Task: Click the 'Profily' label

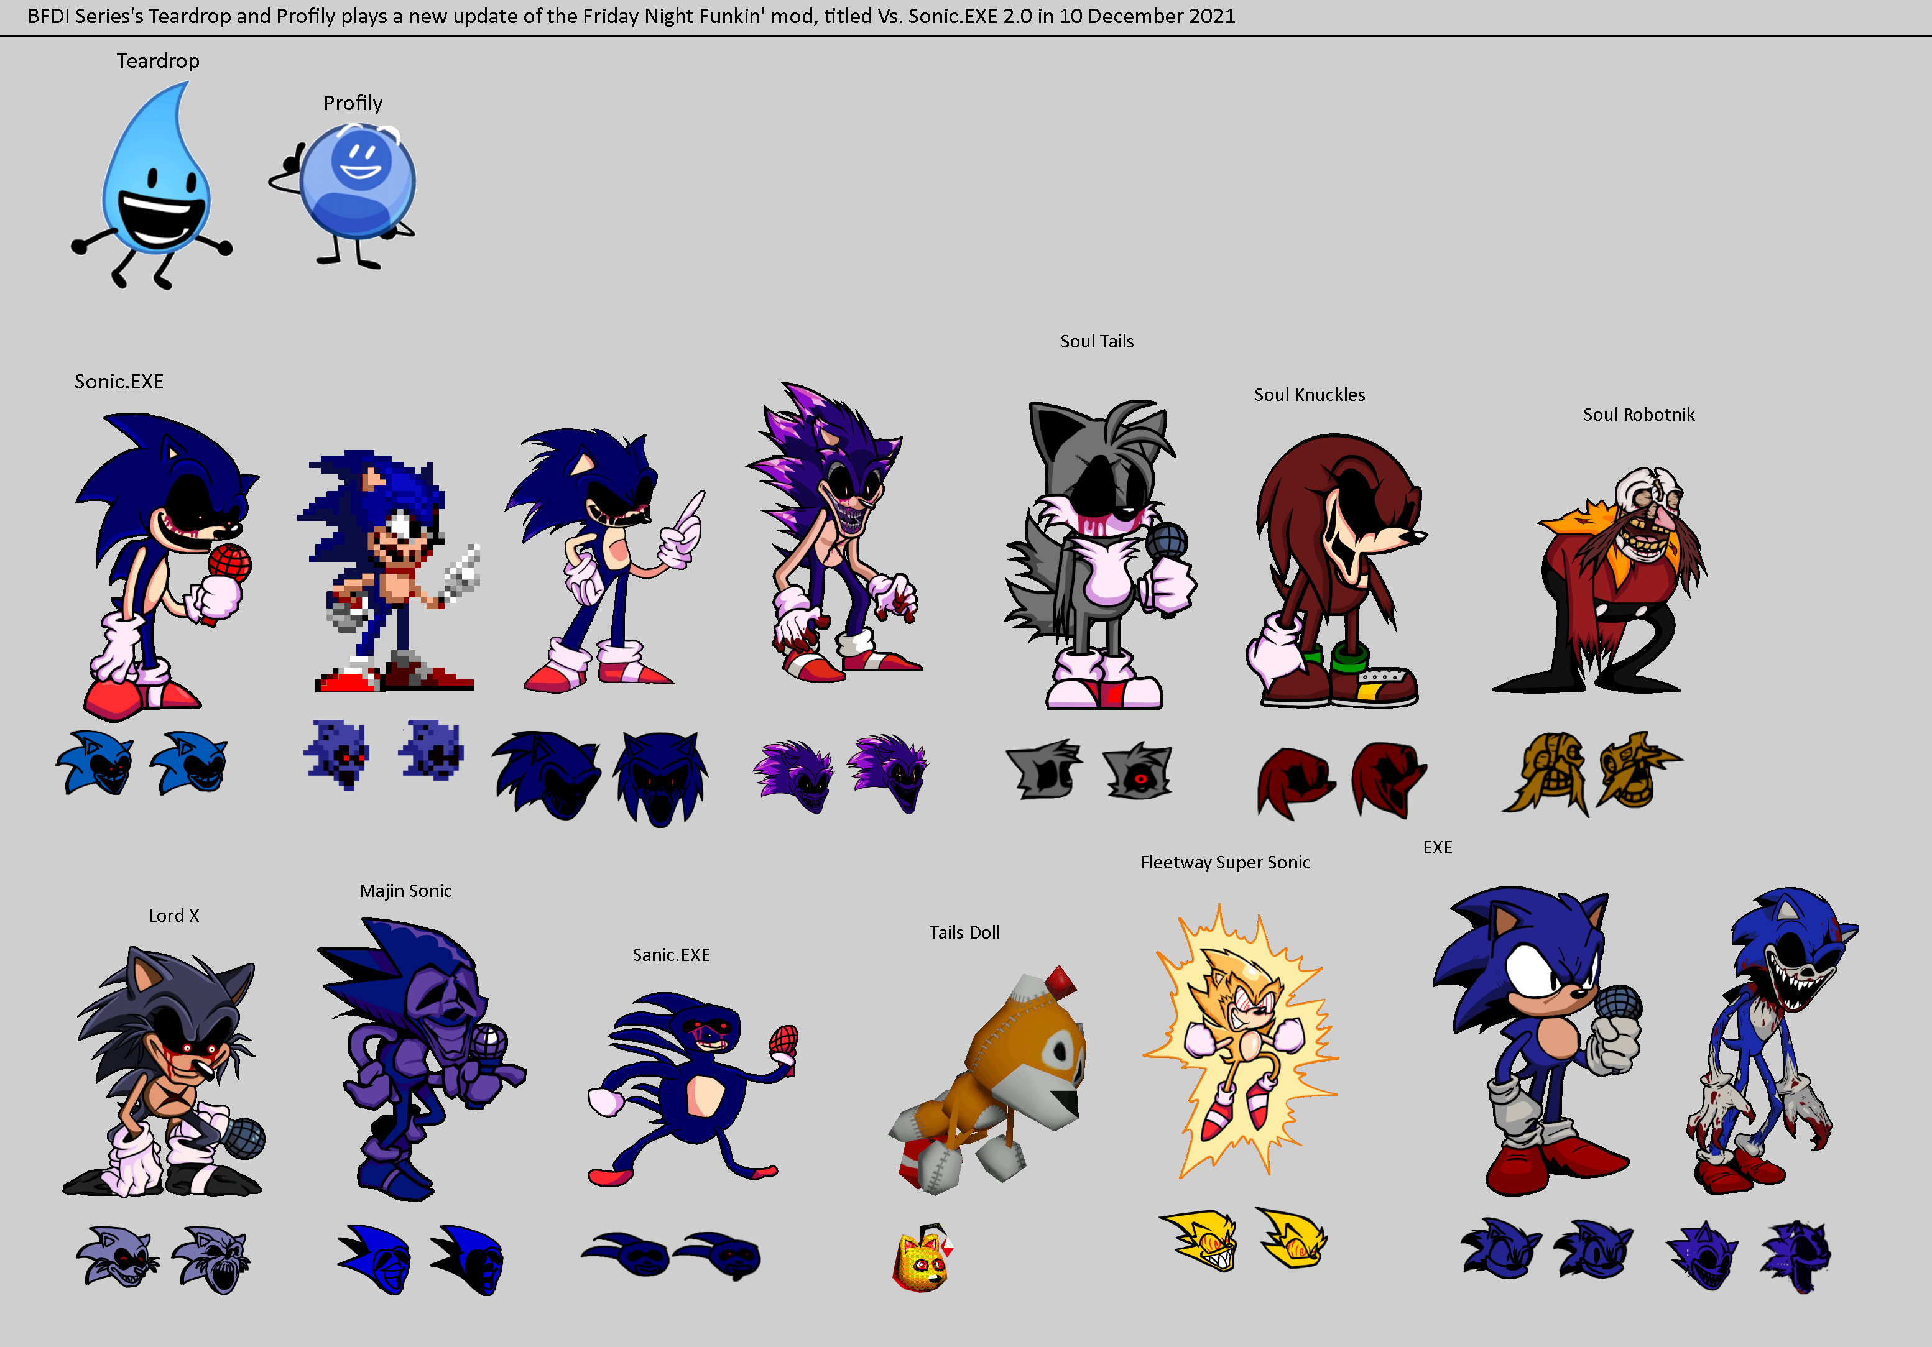Action: pos(353,103)
